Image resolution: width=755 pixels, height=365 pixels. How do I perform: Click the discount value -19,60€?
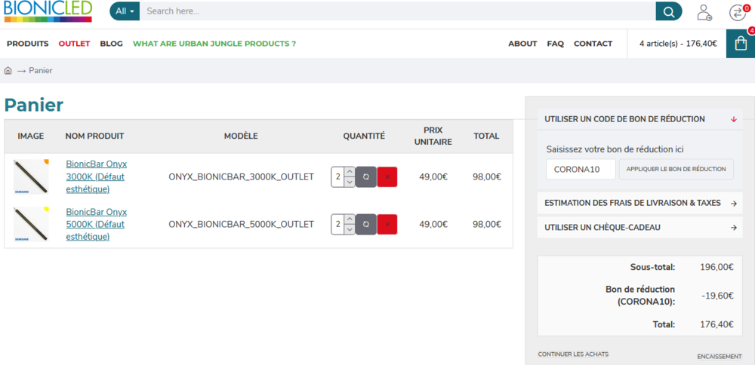[718, 296]
